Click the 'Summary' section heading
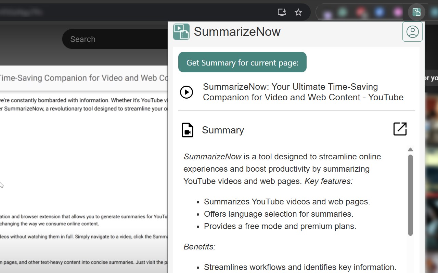This screenshot has width=438, height=273. click(223, 130)
